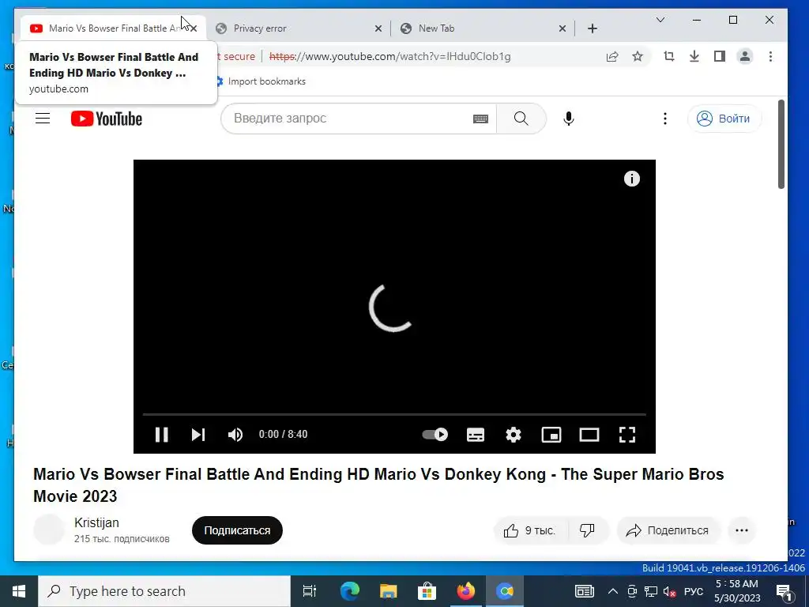
Task: Click the YouTube search magnifier button
Action: point(521,119)
